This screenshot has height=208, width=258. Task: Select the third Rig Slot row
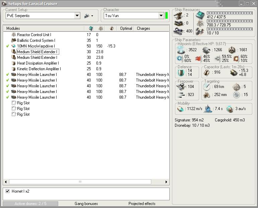(x=86, y=114)
